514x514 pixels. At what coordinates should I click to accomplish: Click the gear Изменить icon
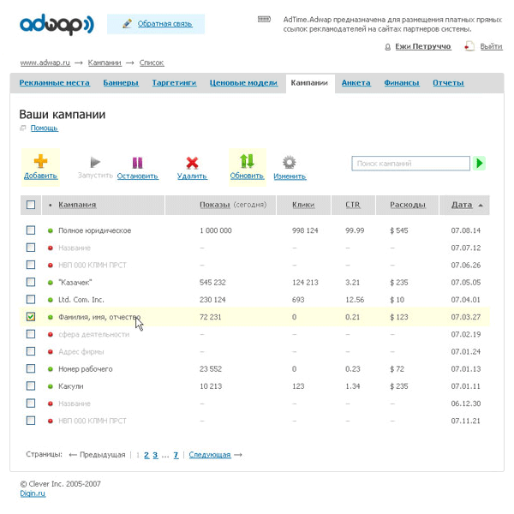pos(290,162)
